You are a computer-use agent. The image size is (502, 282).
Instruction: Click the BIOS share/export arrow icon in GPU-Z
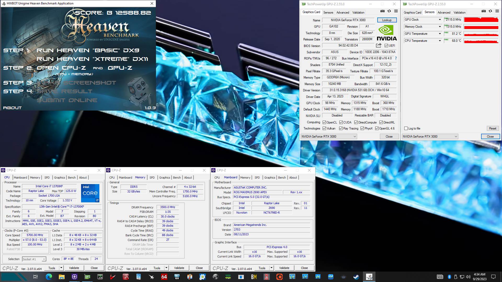tap(379, 45)
